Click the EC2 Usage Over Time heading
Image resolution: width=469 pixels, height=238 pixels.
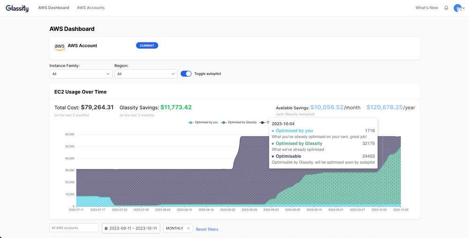point(80,92)
